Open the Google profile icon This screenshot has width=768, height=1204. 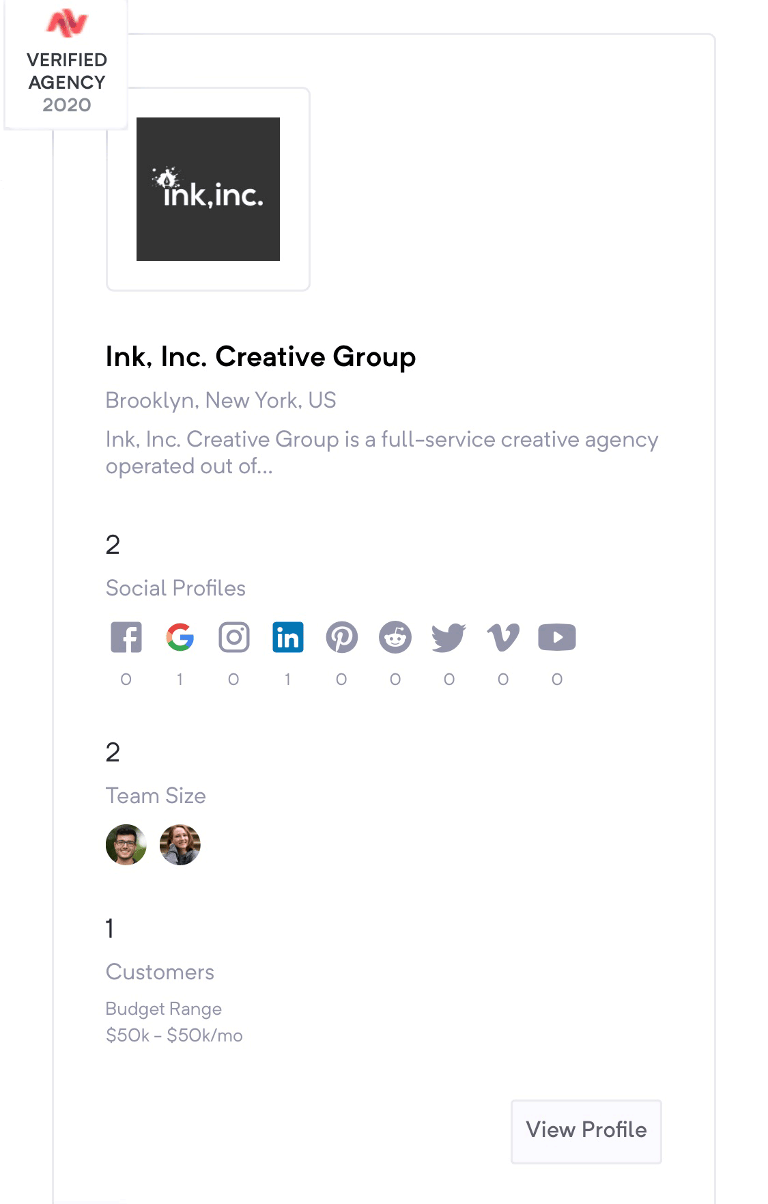[180, 638]
